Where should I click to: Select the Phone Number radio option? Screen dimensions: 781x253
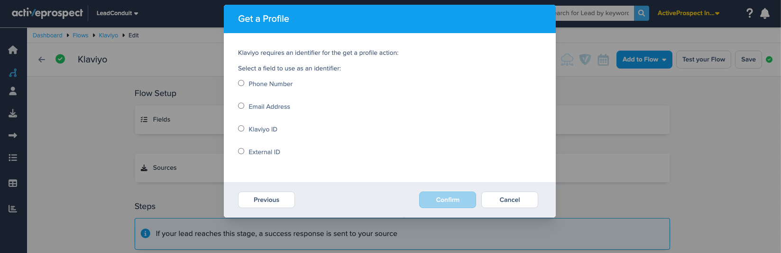pyautogui.click(x=241, y=83)
